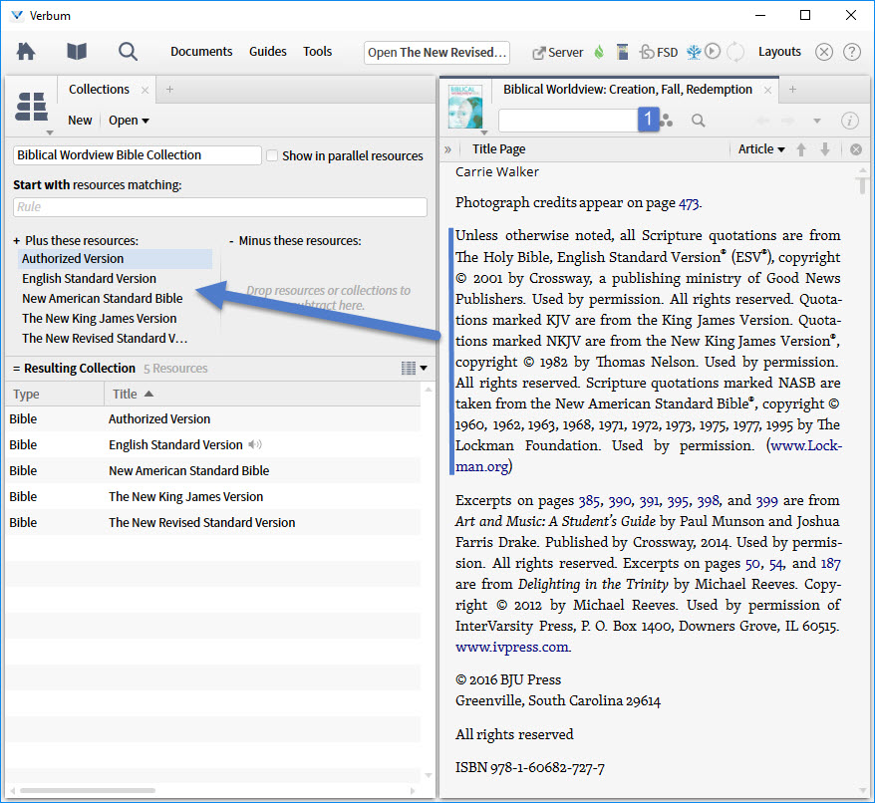Open the Documents menu
The height and width of the screenshot is (803, 875).
(201, 52)
